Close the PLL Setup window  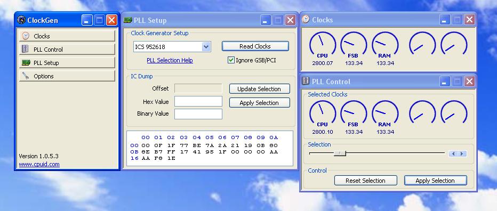[290, 20]
